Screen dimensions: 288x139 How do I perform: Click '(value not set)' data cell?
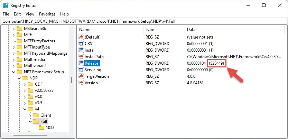click(200, 37)
